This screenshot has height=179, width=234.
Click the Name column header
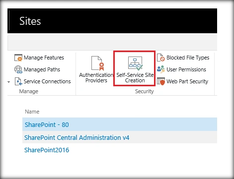tap(32, 112)
